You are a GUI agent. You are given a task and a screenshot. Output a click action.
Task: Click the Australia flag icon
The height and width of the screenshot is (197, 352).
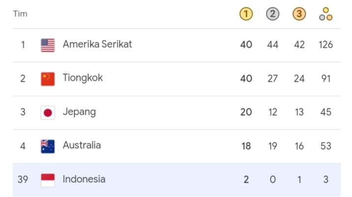[x=48, y=146]
